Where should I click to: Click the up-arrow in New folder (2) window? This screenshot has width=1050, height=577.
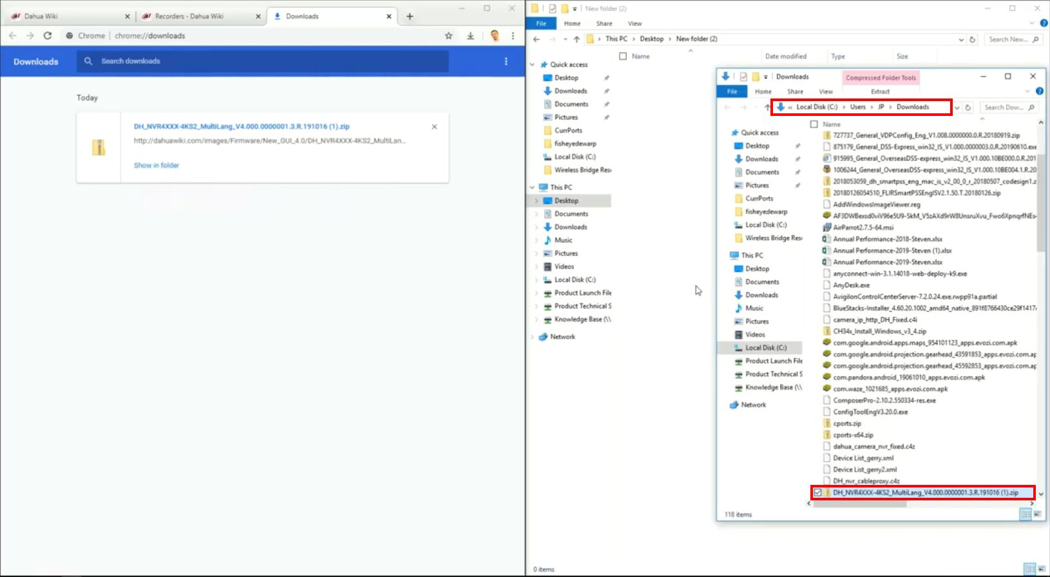point(577,39)
